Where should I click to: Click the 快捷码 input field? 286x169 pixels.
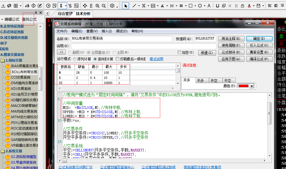coord(205,39)
